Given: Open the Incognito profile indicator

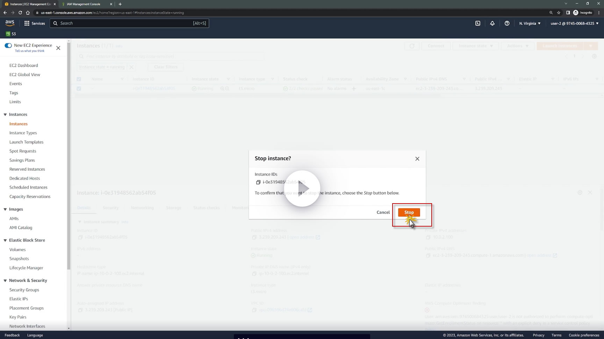Looking at the screenshot, I should click(583, 13).
